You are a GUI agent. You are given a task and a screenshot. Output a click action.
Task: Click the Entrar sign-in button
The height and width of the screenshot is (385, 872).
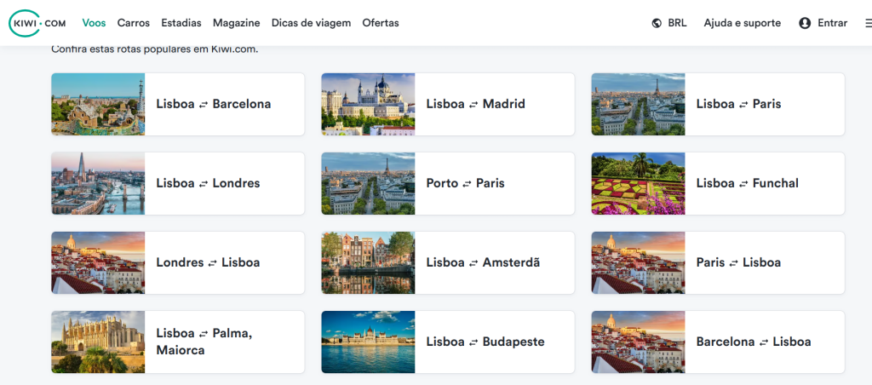click(x=832, y=23)
